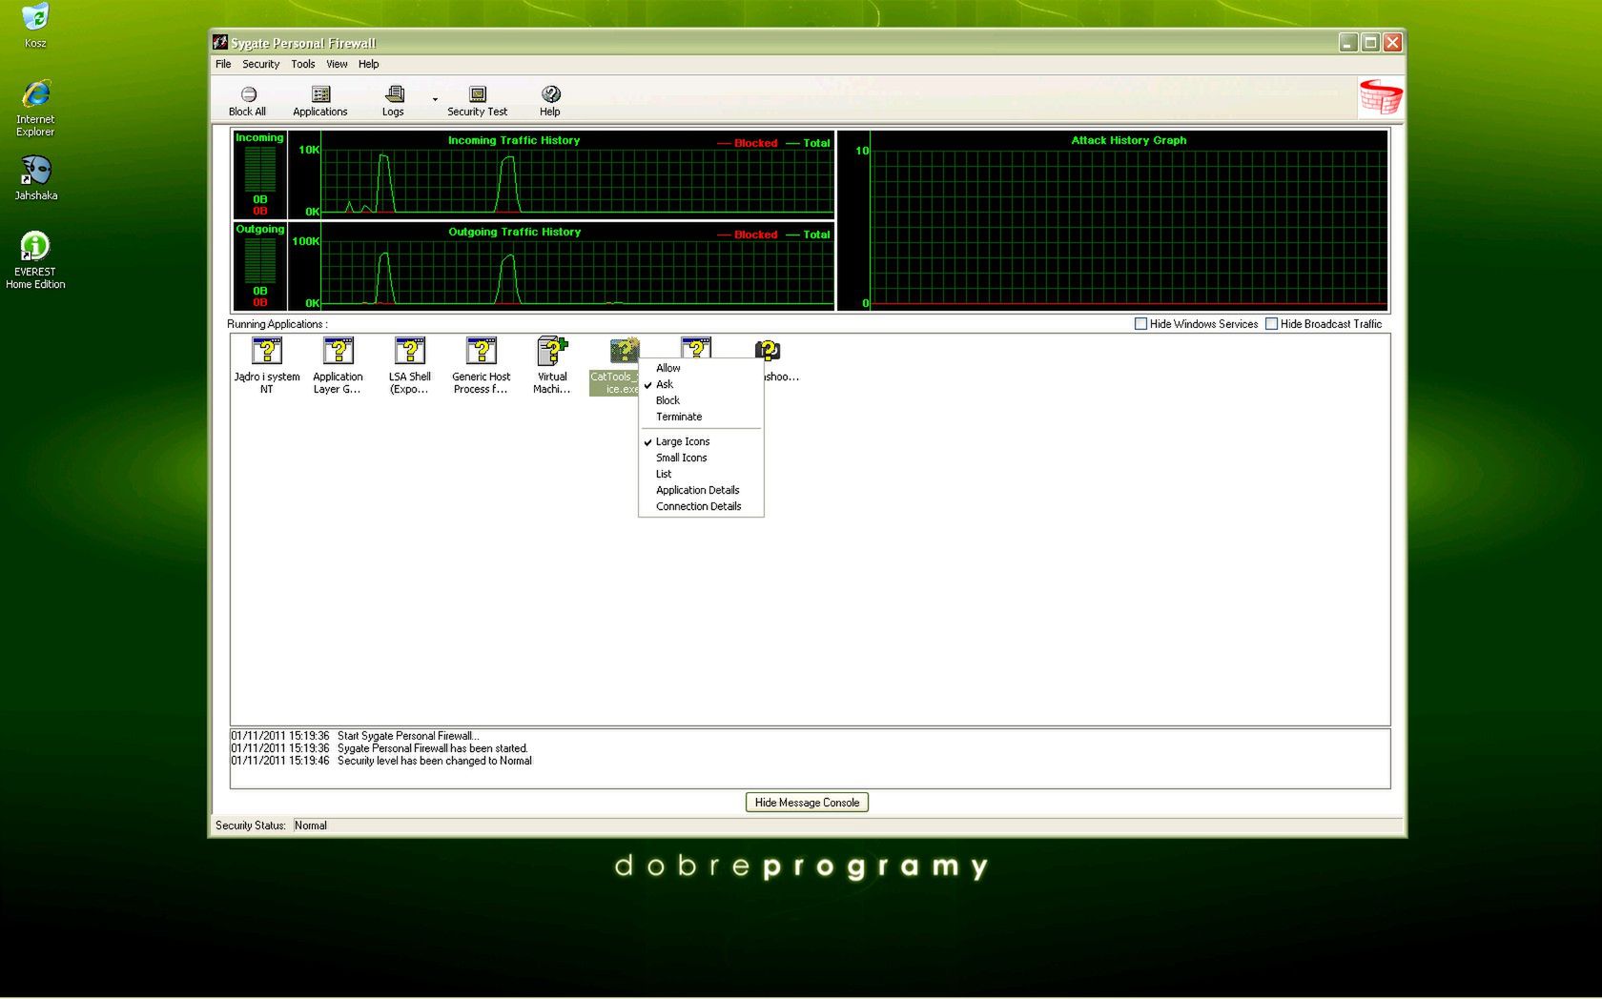The image size is (1602, 999).
Task: Select List view option
Action: (x=701, y=474)
